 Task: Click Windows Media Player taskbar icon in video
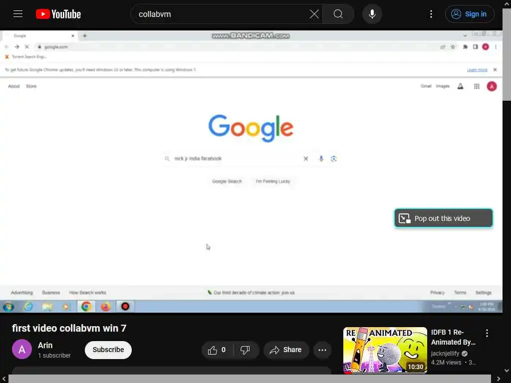[66, 307]
